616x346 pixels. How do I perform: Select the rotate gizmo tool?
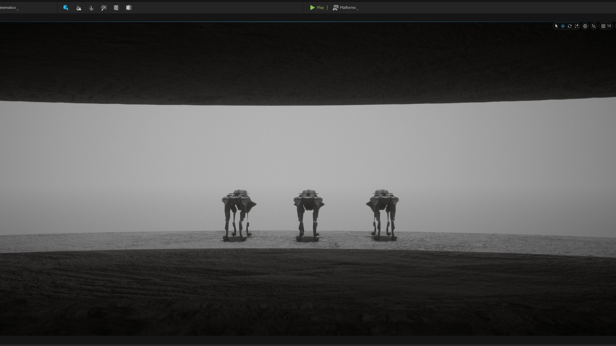pos(569,26)
